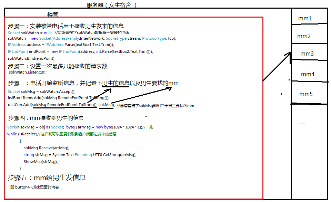Click the line 'Socket sokWatch = null;'
The image size is (331, 202).
(x=30, y=33)
